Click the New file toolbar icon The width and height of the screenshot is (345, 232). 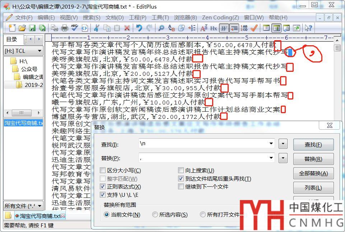pyautogui.click(x=12, y=28)
